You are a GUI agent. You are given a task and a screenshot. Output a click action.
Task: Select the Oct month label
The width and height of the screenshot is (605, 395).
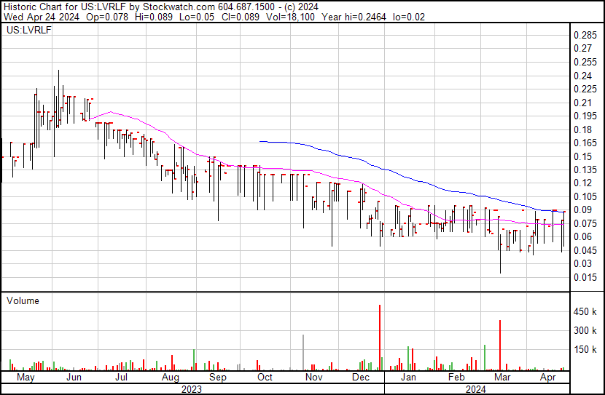(x=265, y=378)
